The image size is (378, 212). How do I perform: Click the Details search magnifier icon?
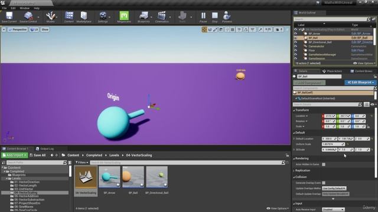point(360,104)
